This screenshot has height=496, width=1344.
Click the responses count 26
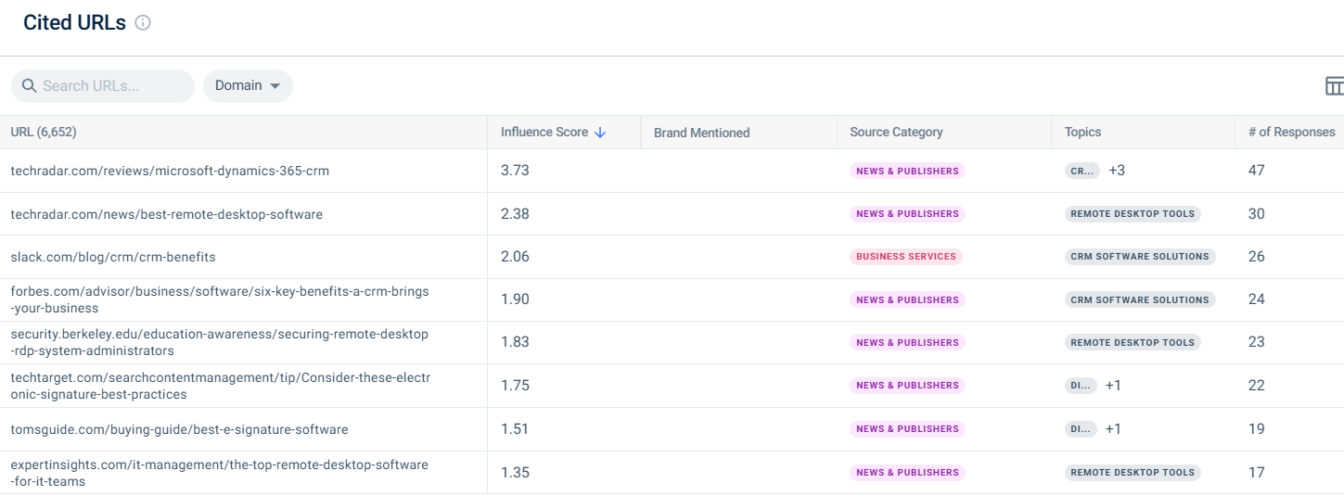[1256, 257]
